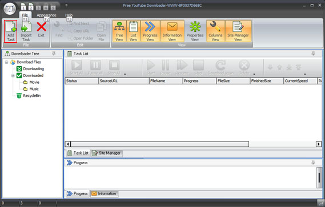
Task: Open the quick access customize dropdown
Action: click(66, 5)
